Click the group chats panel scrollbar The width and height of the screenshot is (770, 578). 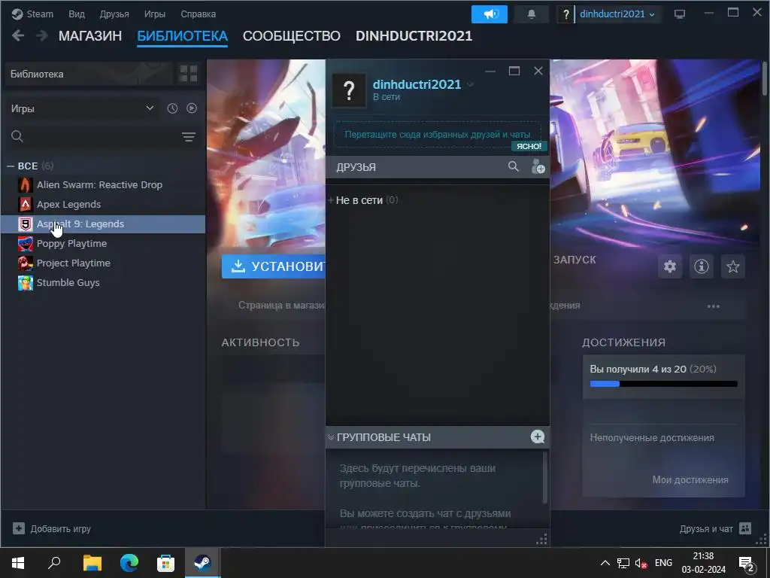(x=544, y=477)
